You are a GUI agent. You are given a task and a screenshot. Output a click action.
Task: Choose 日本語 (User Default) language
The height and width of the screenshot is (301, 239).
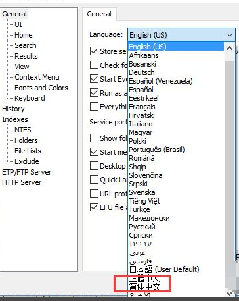point(164,269)
